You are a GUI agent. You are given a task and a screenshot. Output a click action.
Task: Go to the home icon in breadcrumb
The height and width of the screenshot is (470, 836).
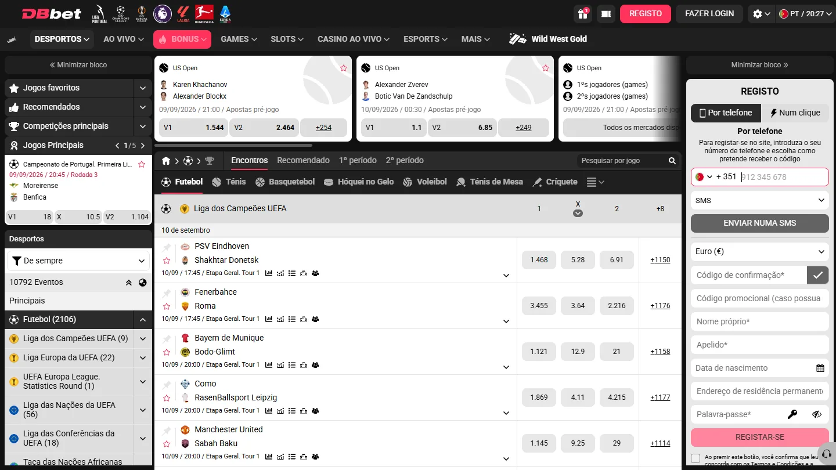[166, 161]
